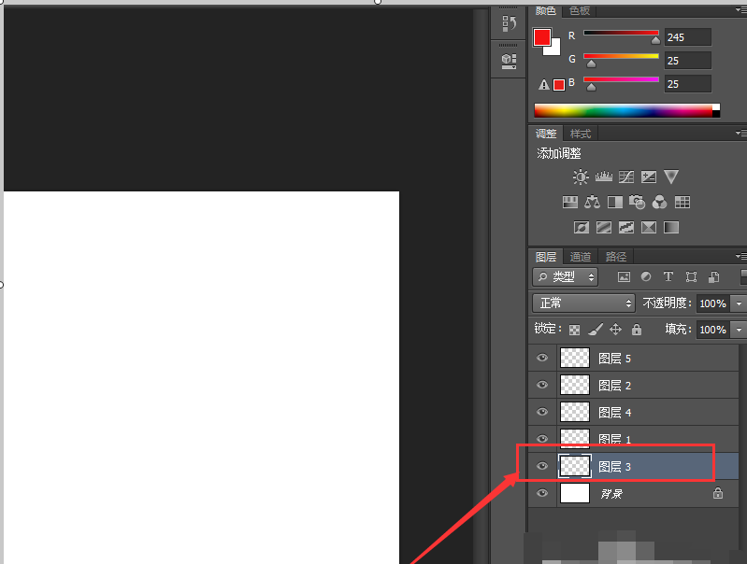This screenshot has width=747, height=564.
Task: Hide layer 图层 2
Action: [x=542, y=385]
